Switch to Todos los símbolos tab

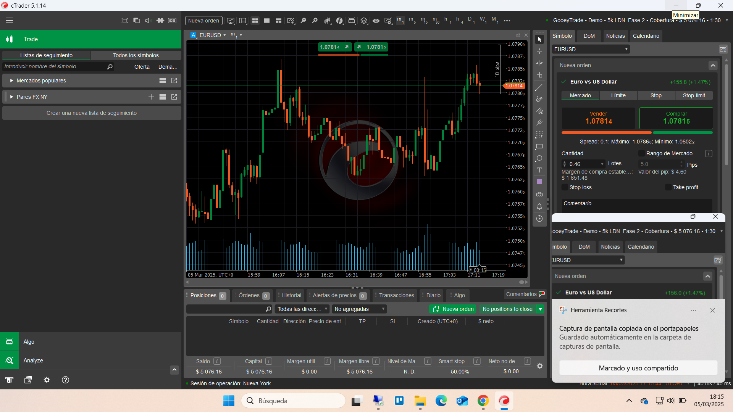[136, 55]
